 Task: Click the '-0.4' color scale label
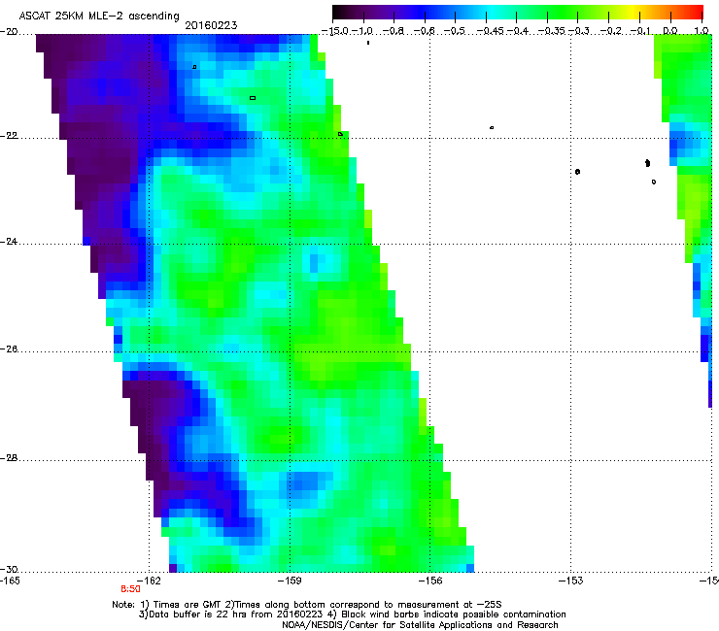click(x=518, y=31)
